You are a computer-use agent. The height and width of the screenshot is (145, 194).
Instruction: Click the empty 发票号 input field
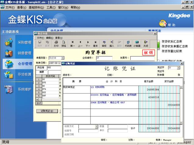pyautogui.click(x=142, y=58)
